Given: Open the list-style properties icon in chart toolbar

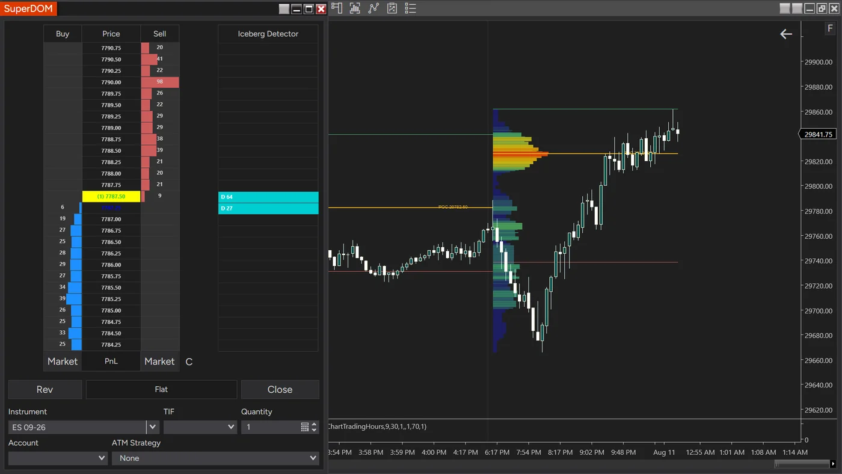Looking at the screenshot, I should point(411,8).
